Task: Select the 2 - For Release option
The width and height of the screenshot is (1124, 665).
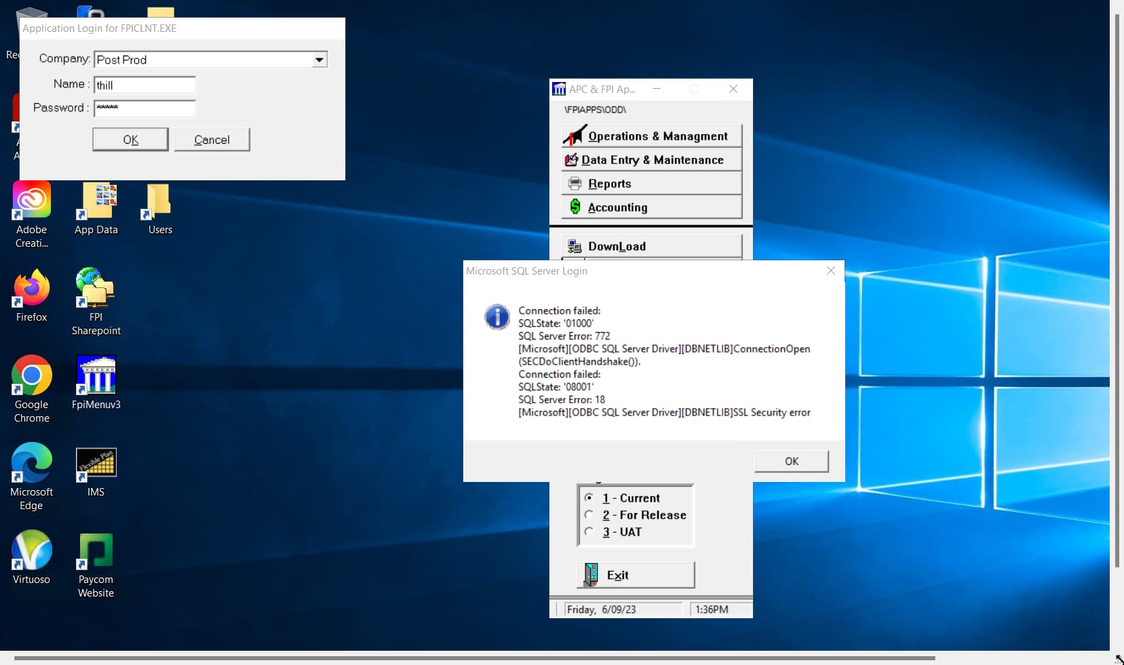Action: coord(589,515)
